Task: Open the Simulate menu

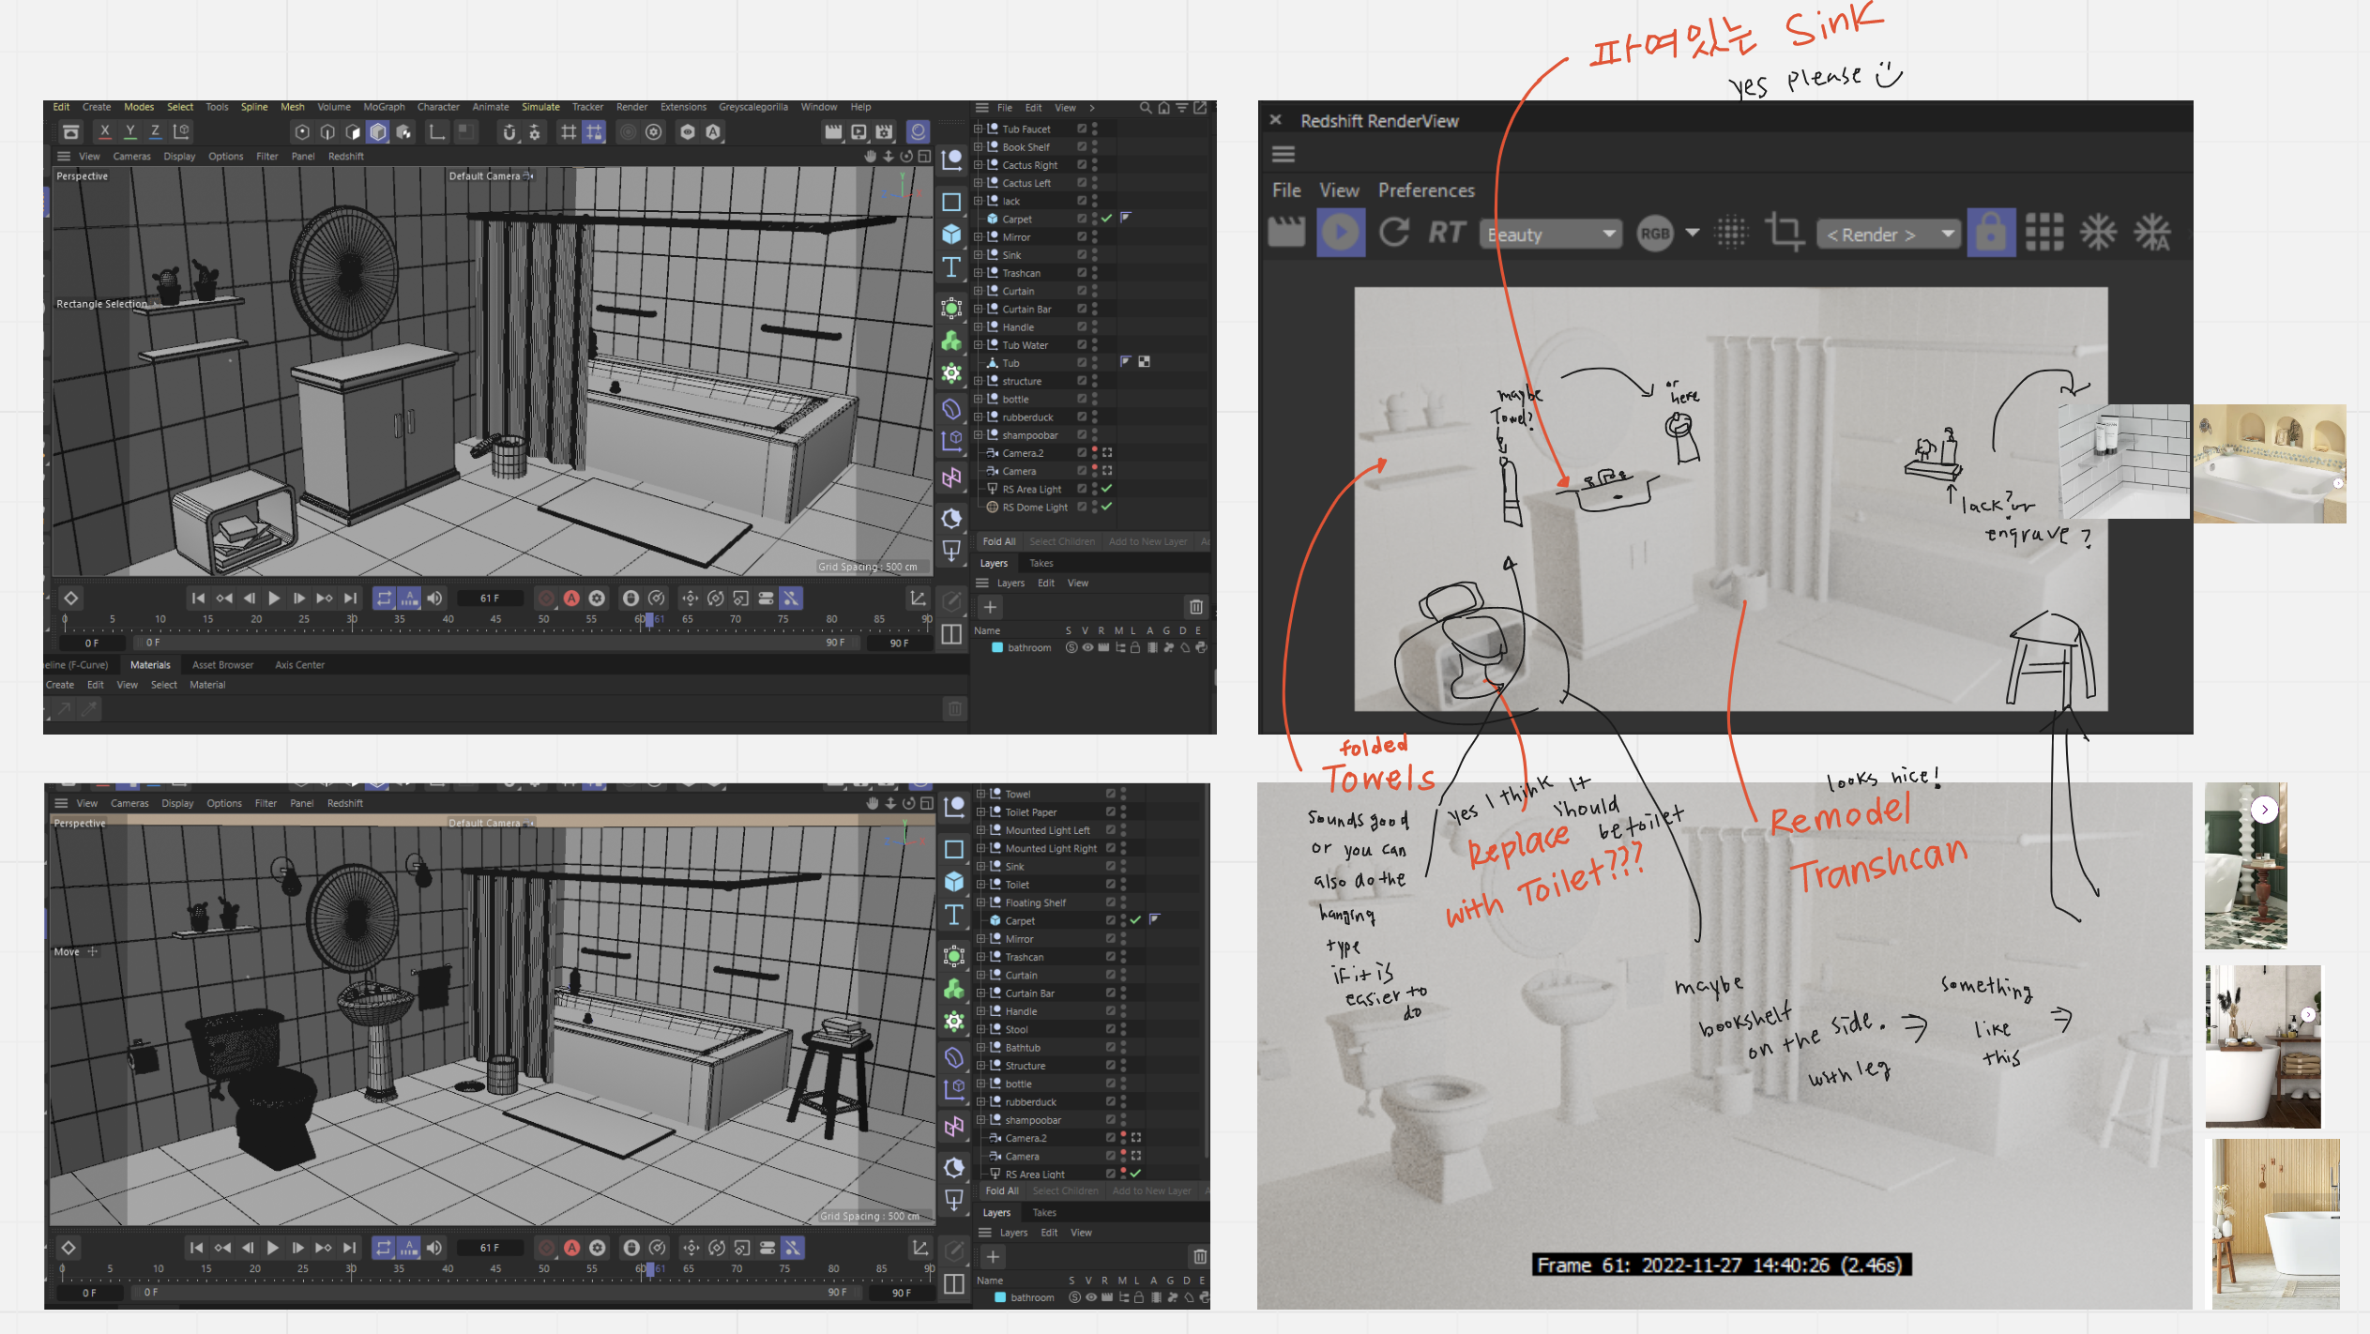Action: (x=540, y=107)
